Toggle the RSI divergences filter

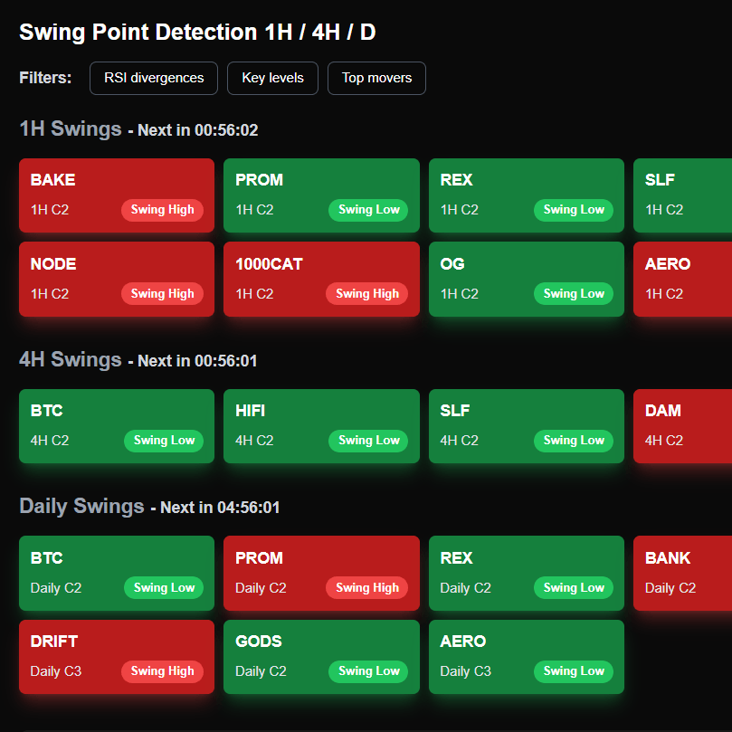pyautogui.click(x=154, y=78)
